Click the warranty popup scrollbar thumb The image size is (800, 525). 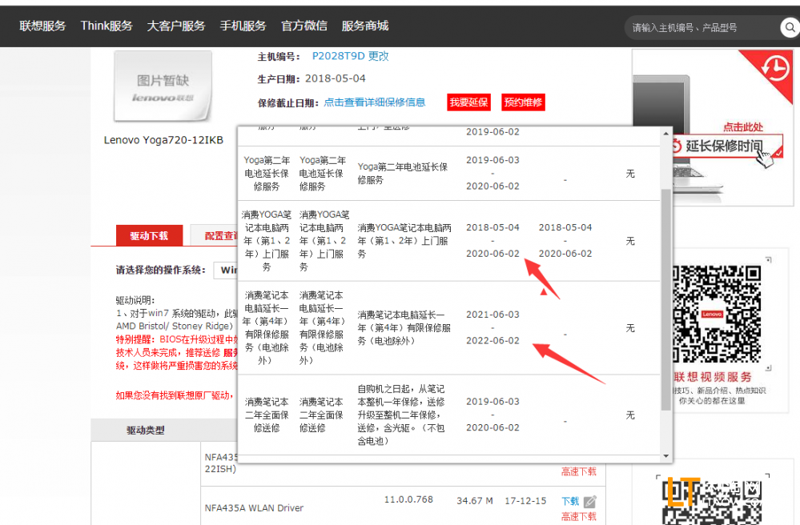665,299
